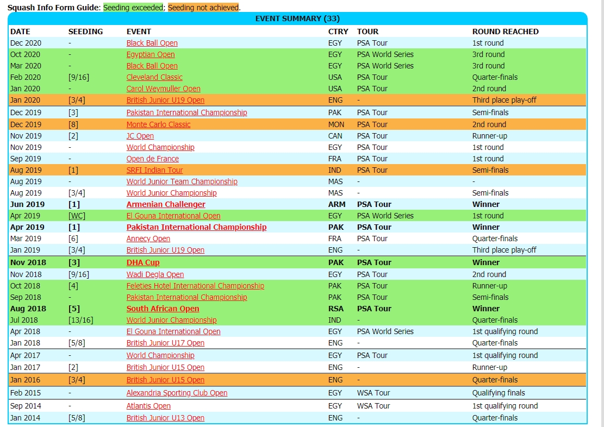The width and height of the screenshot is (604, 427).
Task: Open World Junior Team Championship link
Action: pos(182,181)
